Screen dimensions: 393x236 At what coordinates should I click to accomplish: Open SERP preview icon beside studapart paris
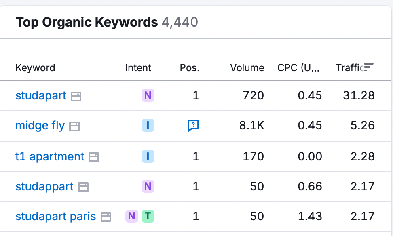point(105,217)
